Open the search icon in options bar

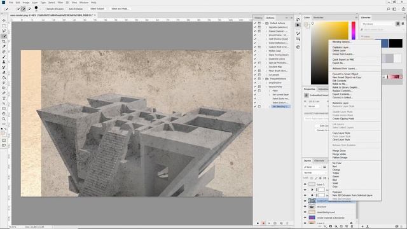pyautogui.click(x=389, y=9)
